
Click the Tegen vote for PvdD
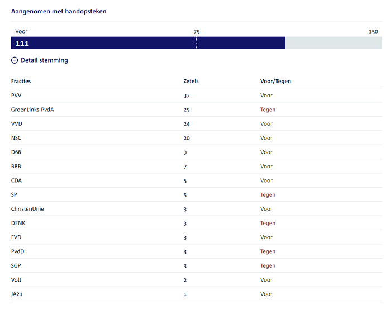[268, 251]
